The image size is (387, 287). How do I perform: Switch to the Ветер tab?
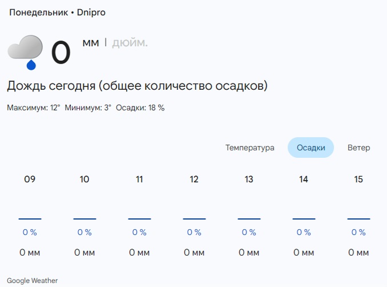coord(358,148)
